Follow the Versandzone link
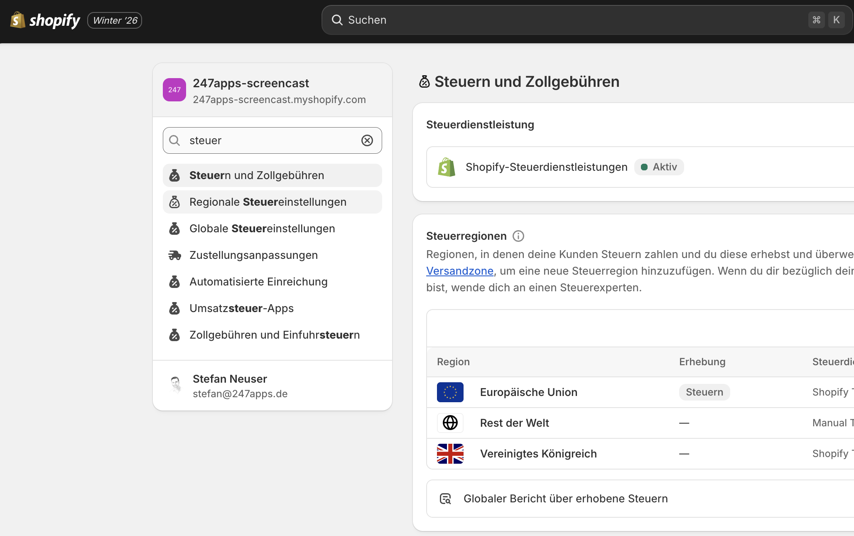854x536 pixels. 459,271
